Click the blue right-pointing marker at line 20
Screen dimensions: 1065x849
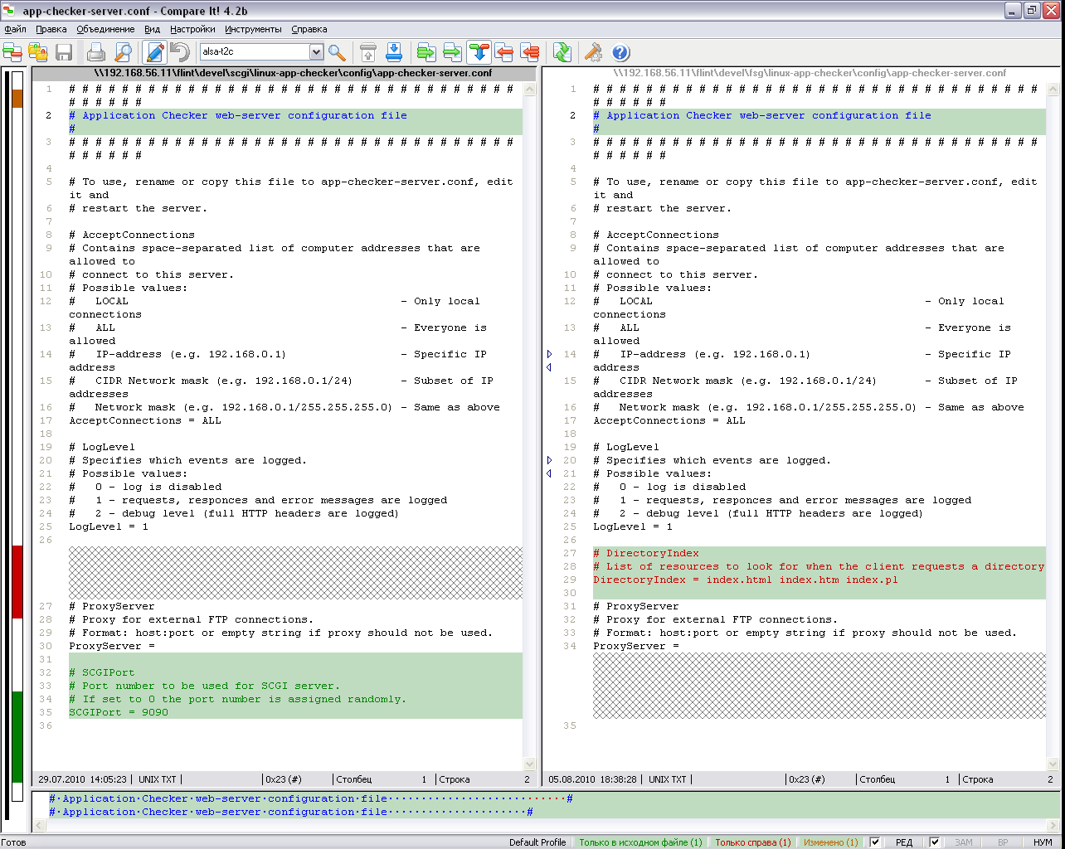(x=549, y=460)
